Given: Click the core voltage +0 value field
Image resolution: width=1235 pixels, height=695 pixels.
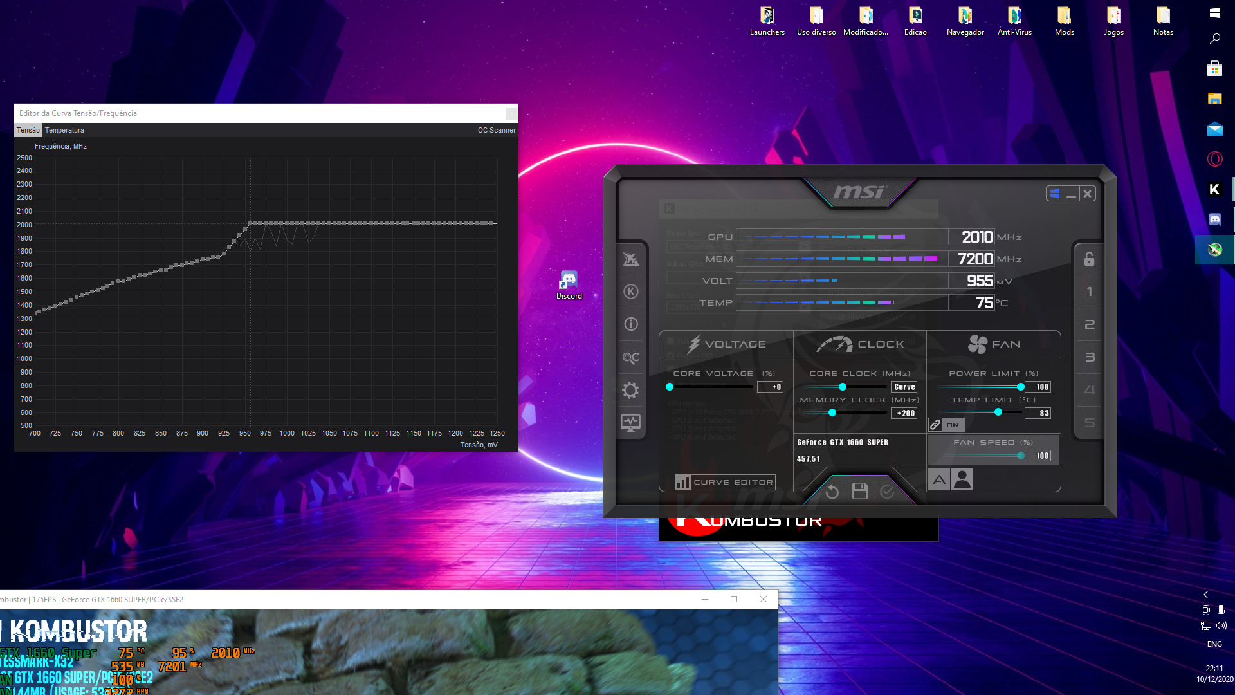Looking at the screenshot, I should pyautogui.click(x=770, y=387).
